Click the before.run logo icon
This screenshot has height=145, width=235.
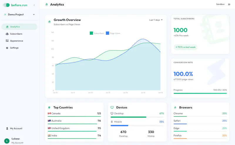tap(6, 5)
